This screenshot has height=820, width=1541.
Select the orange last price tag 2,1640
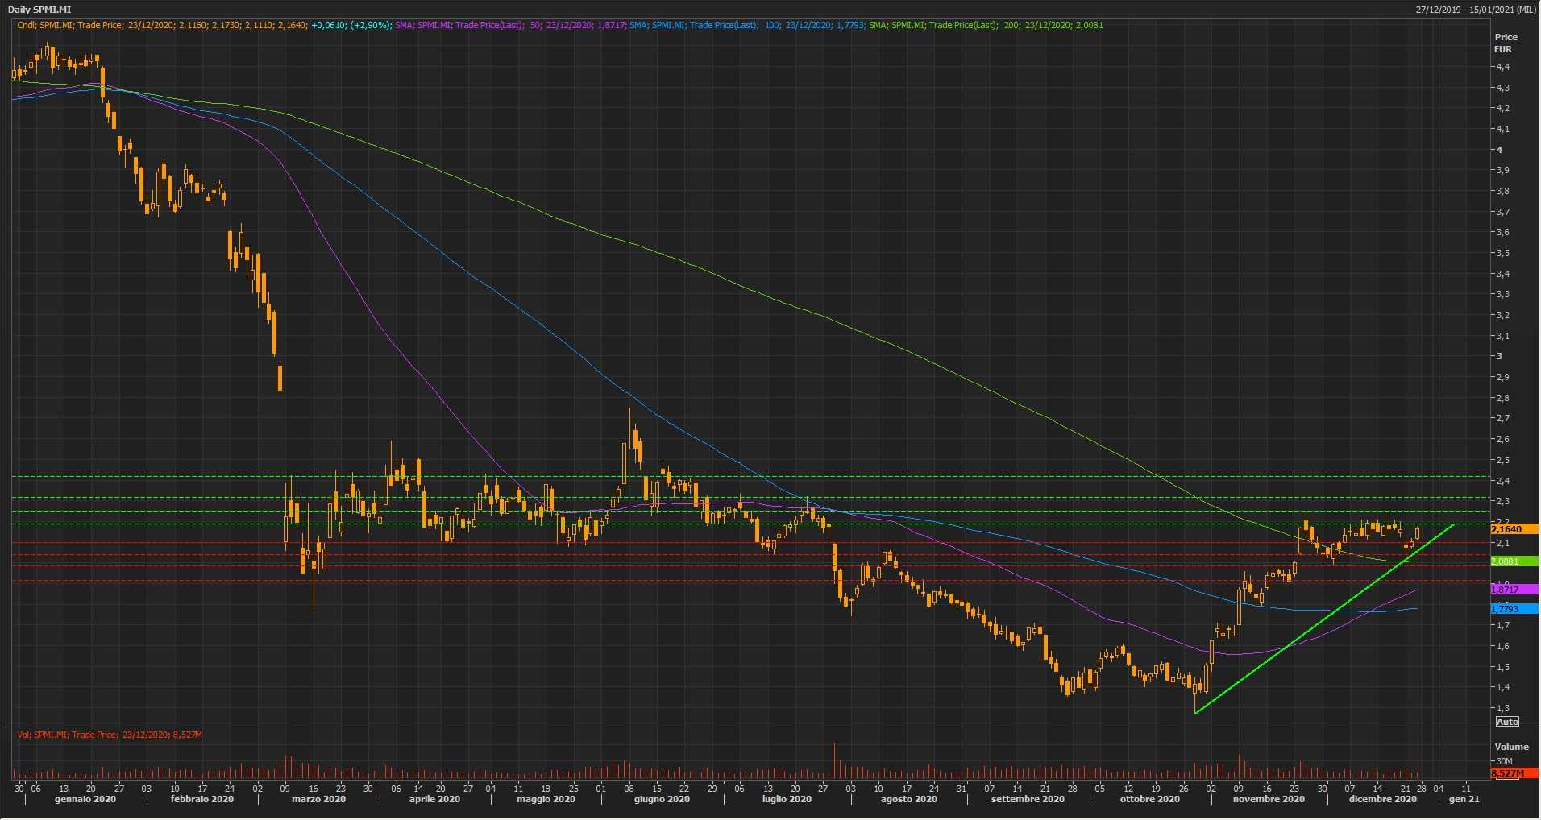point(1514,529)
